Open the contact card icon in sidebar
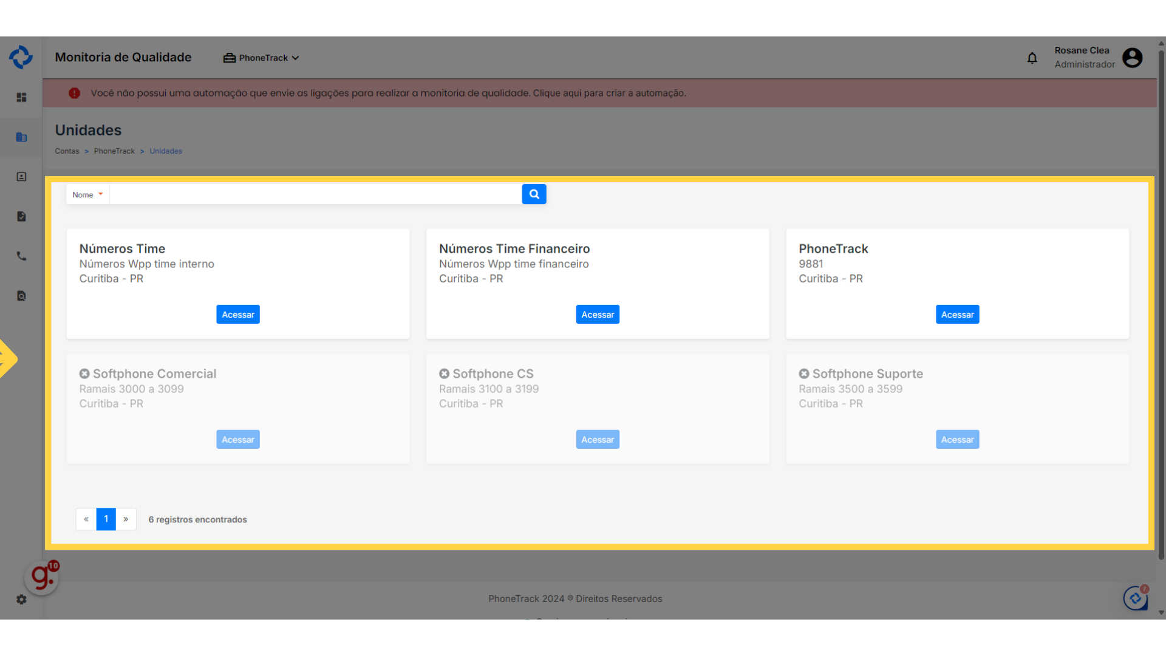The width and height of the screenshot is (1166, 656). [21, 177]
